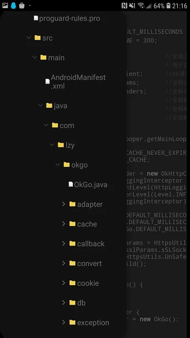
Task: Click the cookie folder icon
Action: 72,283
